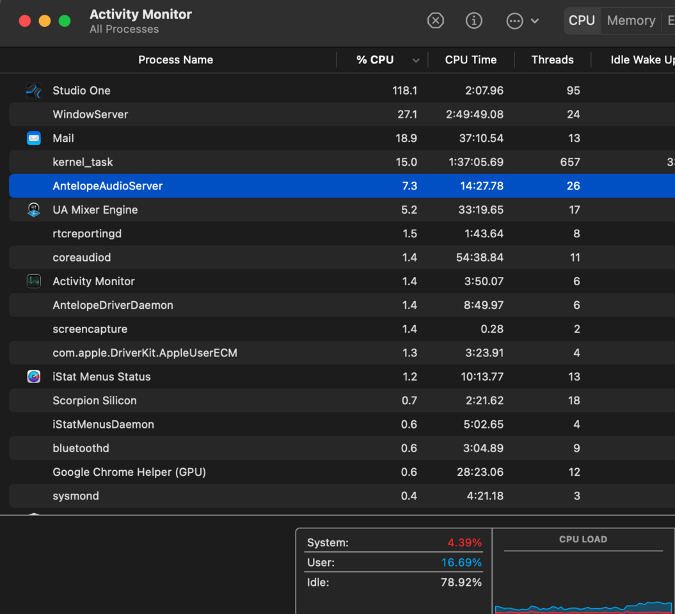675x614 pixels.
Task: Select the sysmond process row
Action: pyautogui.click(x=342, y=496)
